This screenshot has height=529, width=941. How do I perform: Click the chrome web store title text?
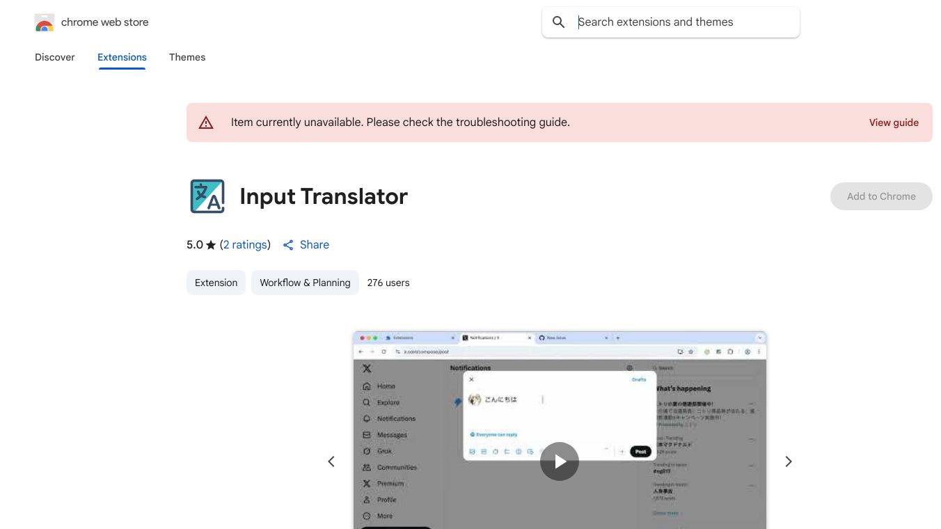coord(105,22)
